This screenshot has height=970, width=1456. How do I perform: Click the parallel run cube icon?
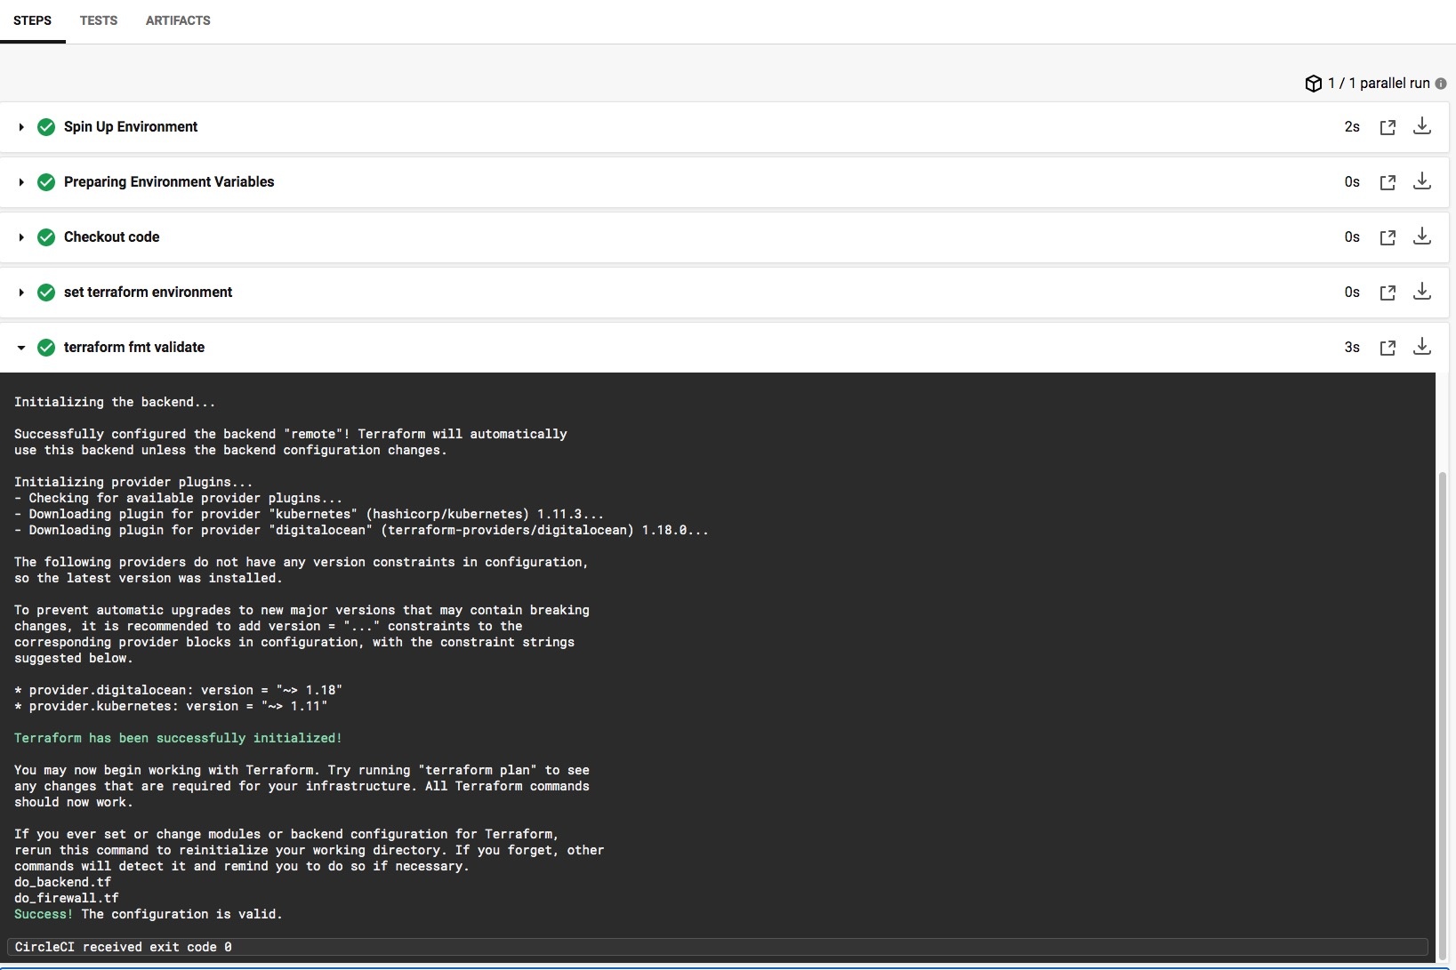click(1313, 84)
